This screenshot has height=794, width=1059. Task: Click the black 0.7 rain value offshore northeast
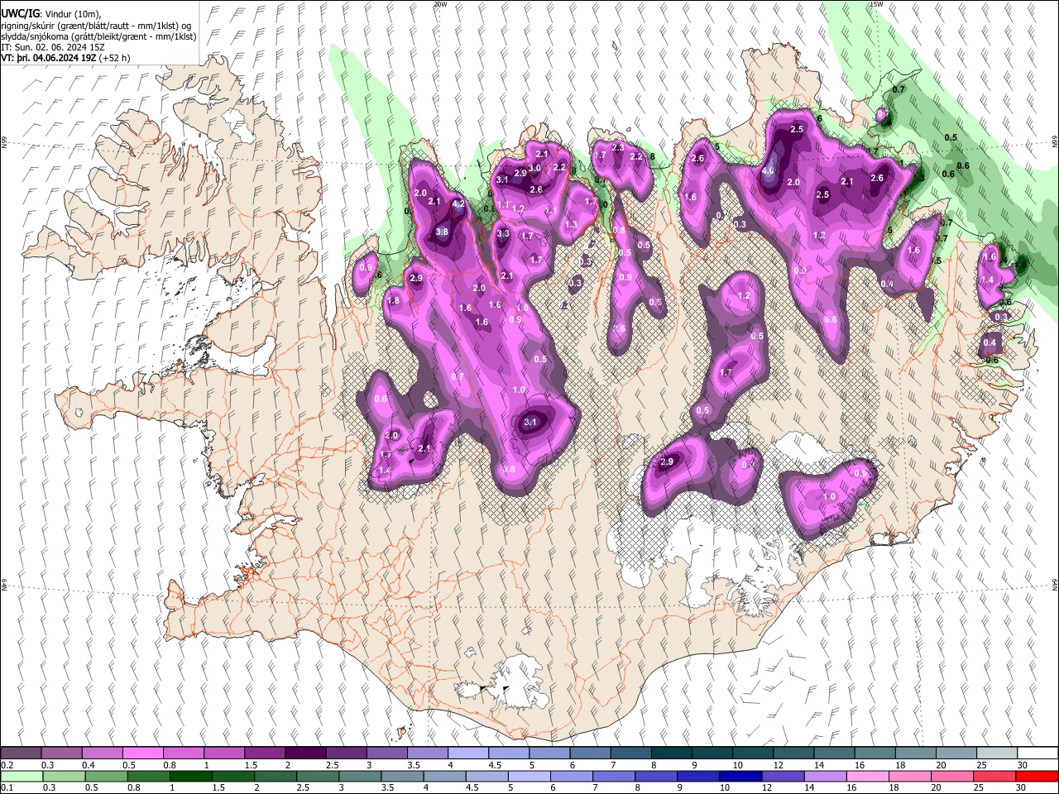tap(898, 89)
